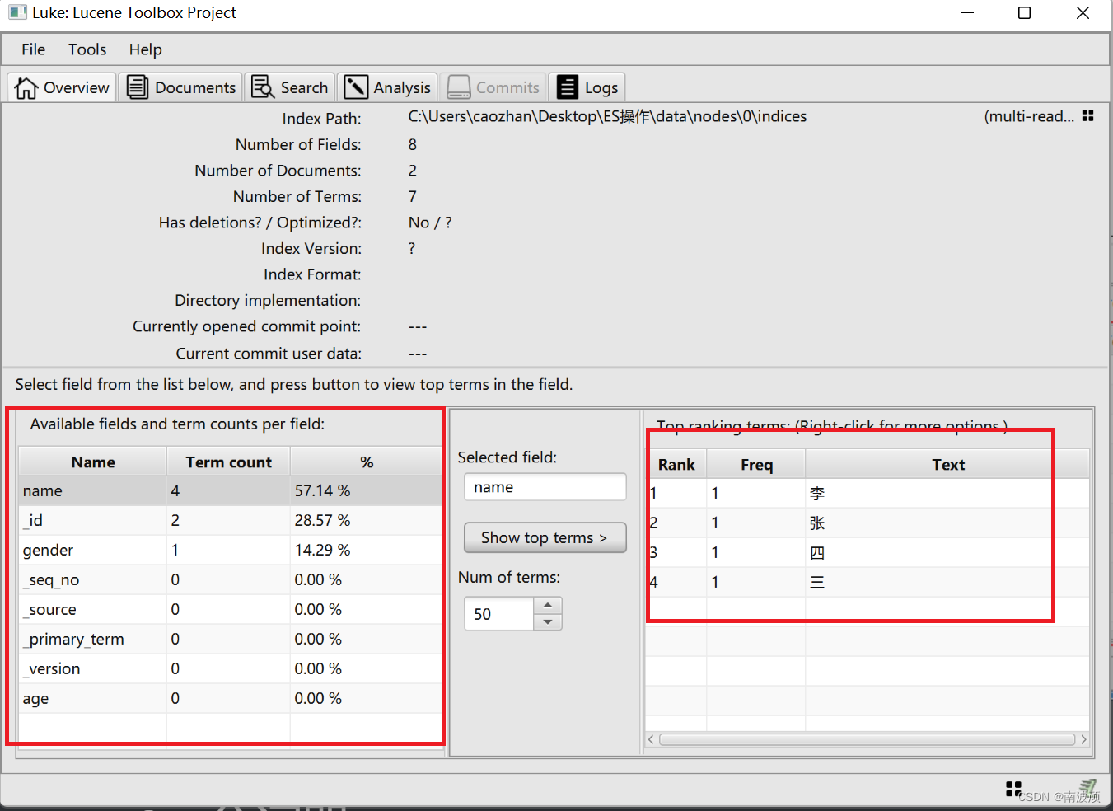Select the age field row
This screenshot has height=811, width=1113.
(x=230, y=698)
